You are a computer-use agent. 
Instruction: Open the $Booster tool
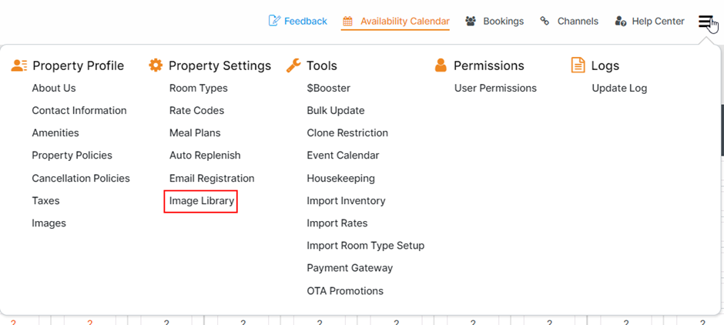(328, 88)
